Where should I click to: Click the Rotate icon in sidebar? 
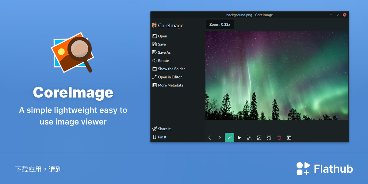155,61
